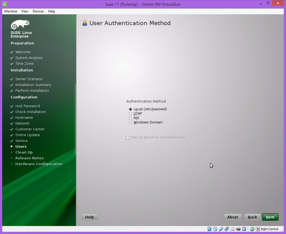Screen dimensions: 286x234
Task: Click the current Users step
Action: coord(21,146)
